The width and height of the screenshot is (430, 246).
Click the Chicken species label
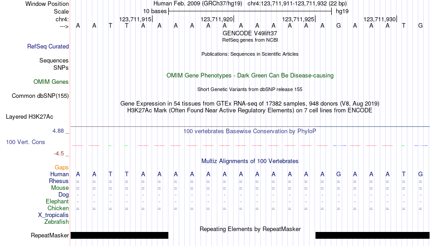(x=58, y=208)
